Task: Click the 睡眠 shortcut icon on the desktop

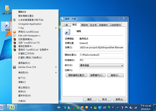Action: 6,26
